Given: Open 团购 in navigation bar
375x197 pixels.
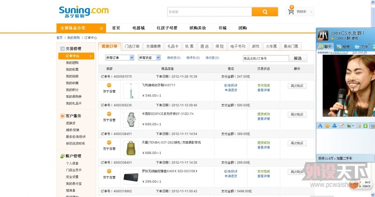Looking at the screenshot, I should 243,28.
